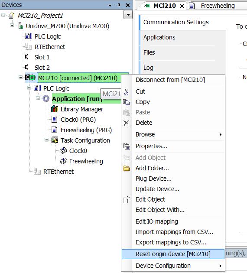
Task: Select Library Manager tree row
Action: click(x=81, y=109)
